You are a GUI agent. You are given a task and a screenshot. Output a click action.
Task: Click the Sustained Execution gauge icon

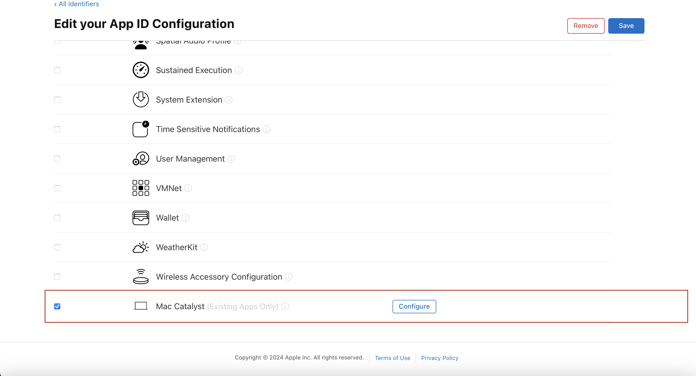click(x=141, y=70)
